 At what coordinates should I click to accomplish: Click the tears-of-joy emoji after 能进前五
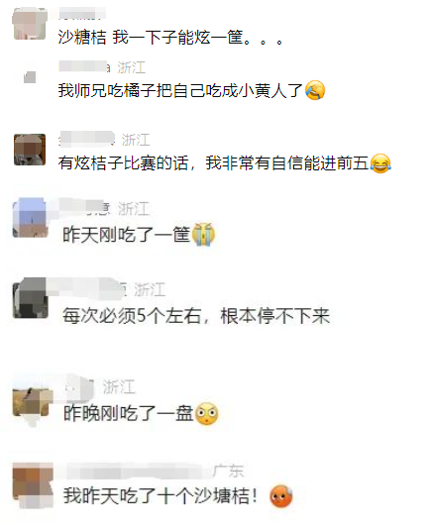coord(380,163)
